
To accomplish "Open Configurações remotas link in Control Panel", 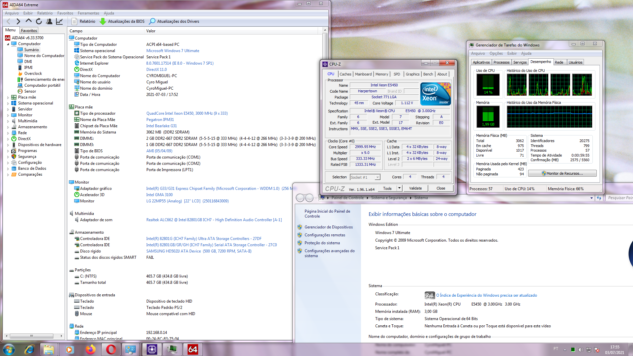I will point(325,235).
